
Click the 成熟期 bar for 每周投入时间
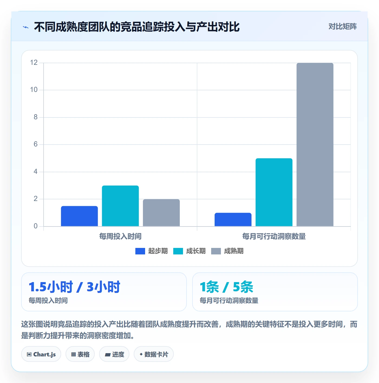161,213
